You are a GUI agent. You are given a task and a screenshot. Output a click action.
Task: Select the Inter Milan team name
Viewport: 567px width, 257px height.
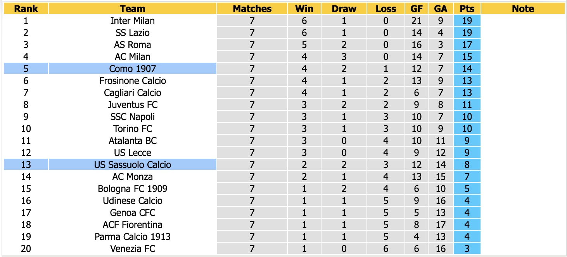click(133, 21)
